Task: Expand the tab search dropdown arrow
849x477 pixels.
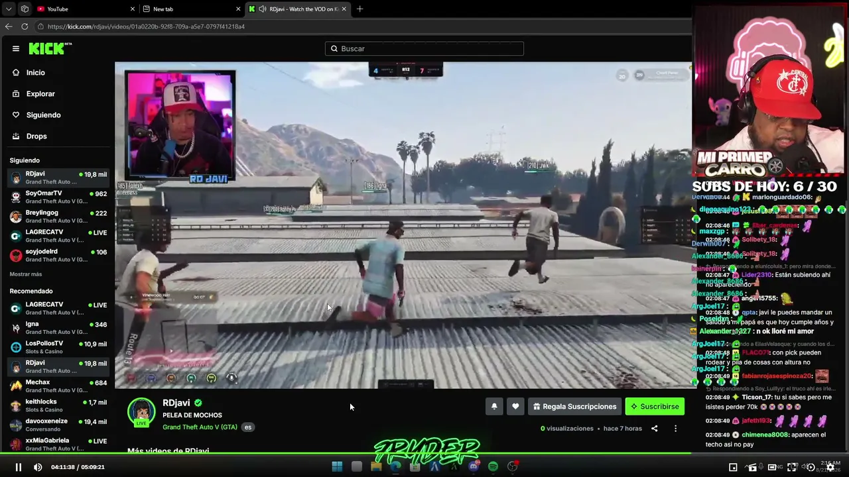Action: (x=9, y=9)
